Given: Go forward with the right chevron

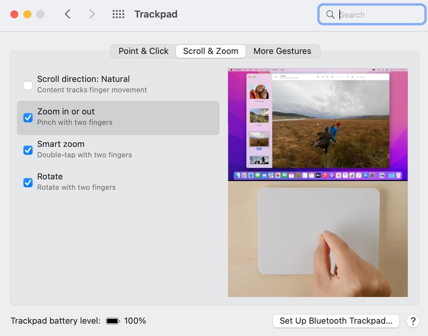Looking at the screenshot, I should pyautogui.click(x=92, y=14).
